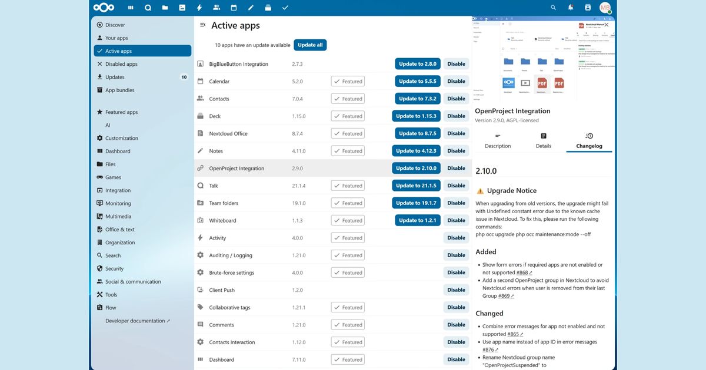The width and height of the screenshot is (706, 370).
Task: Open Integration category
Action: pyautogui.click(x=142, y=190)
